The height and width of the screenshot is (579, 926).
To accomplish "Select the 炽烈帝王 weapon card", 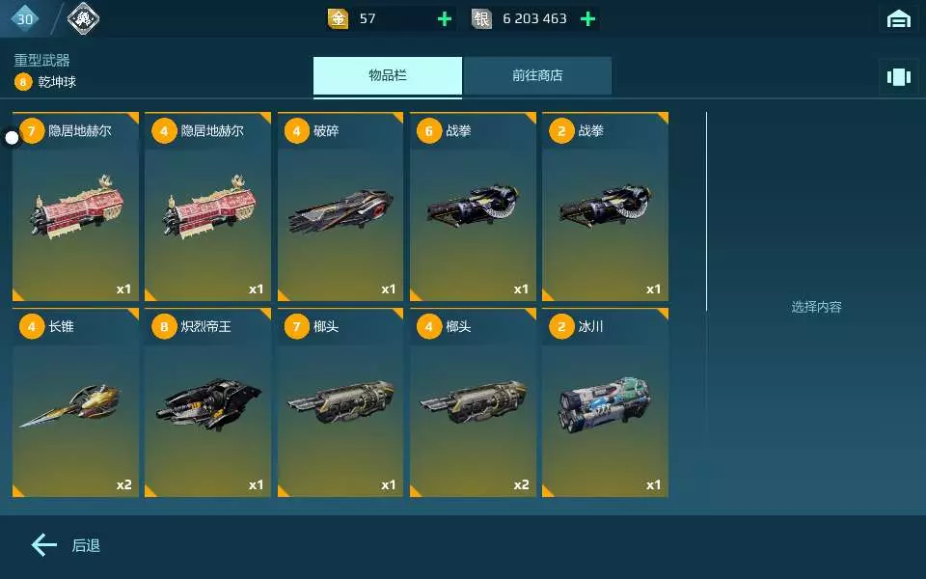I will click(208, 402).
